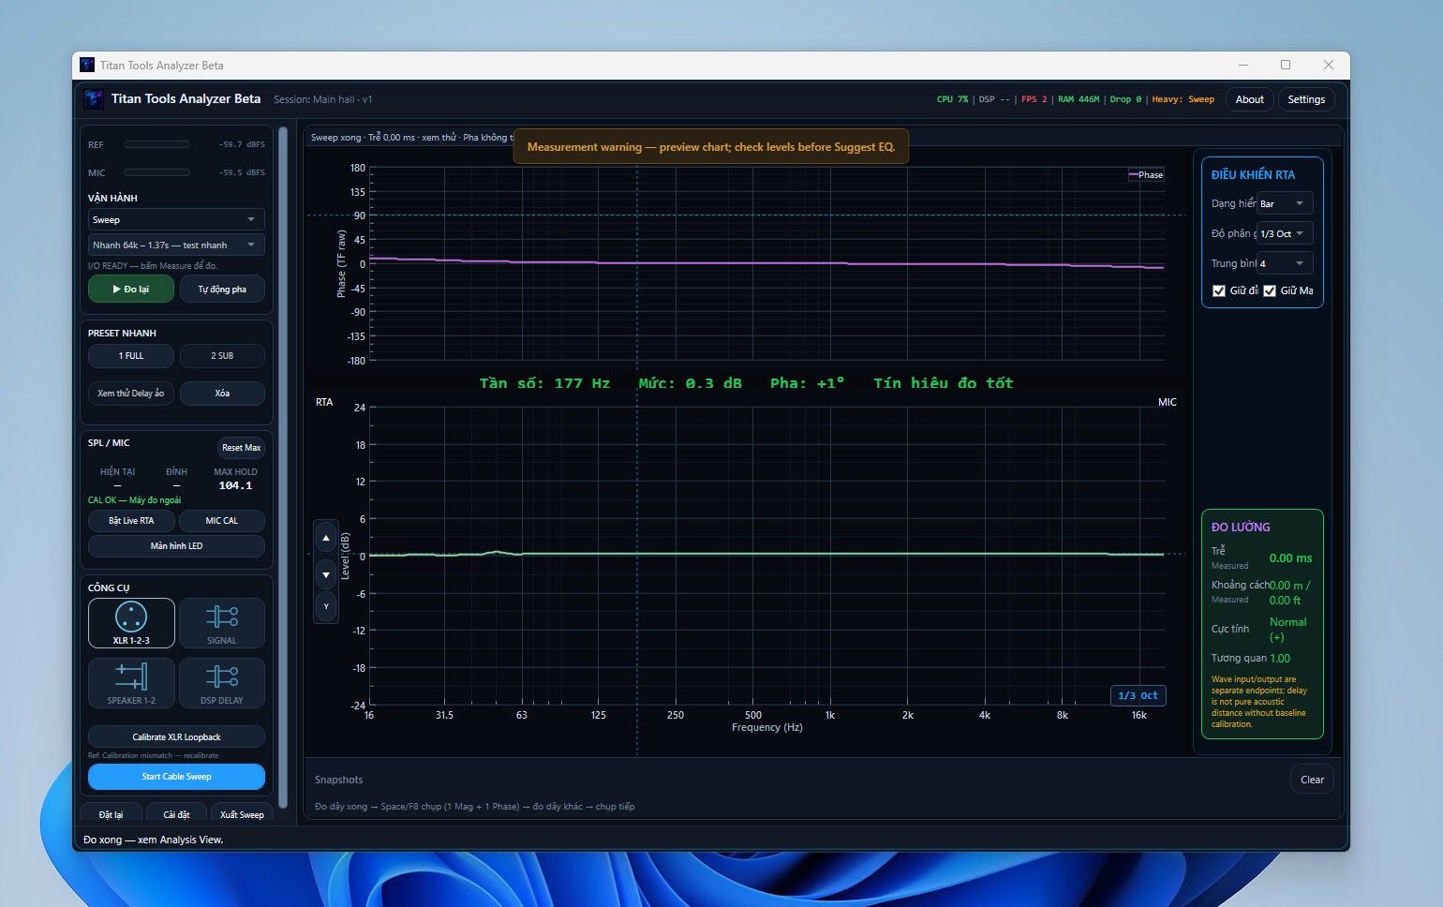Click the Xuất Sweep button
1443x907 pixels.
(x=242, y=814)
